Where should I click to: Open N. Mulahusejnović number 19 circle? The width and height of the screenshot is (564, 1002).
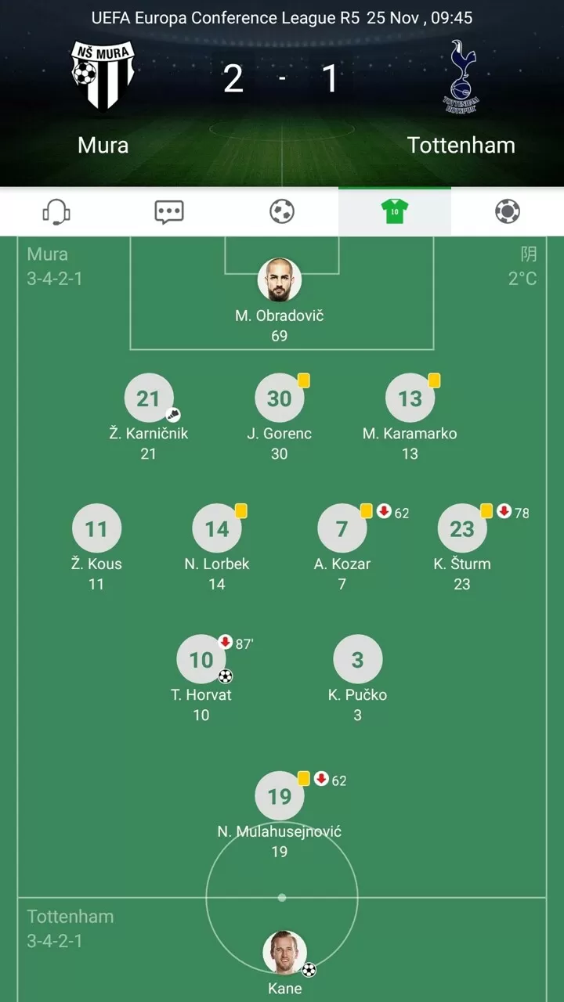click(x=280, y=796)
